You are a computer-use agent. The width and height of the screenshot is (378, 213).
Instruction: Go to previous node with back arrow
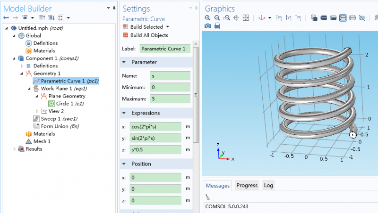click(6, 18)
